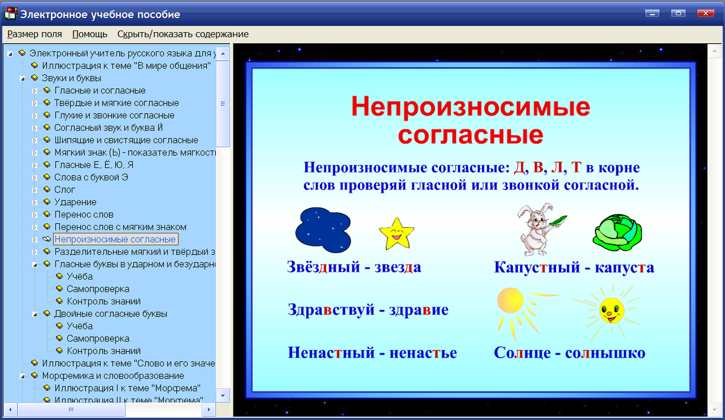The image size is (725, 420).
Task: Collapse the "Гласные буквы в ударном и безударном" branch
Action: coord(35,264)
